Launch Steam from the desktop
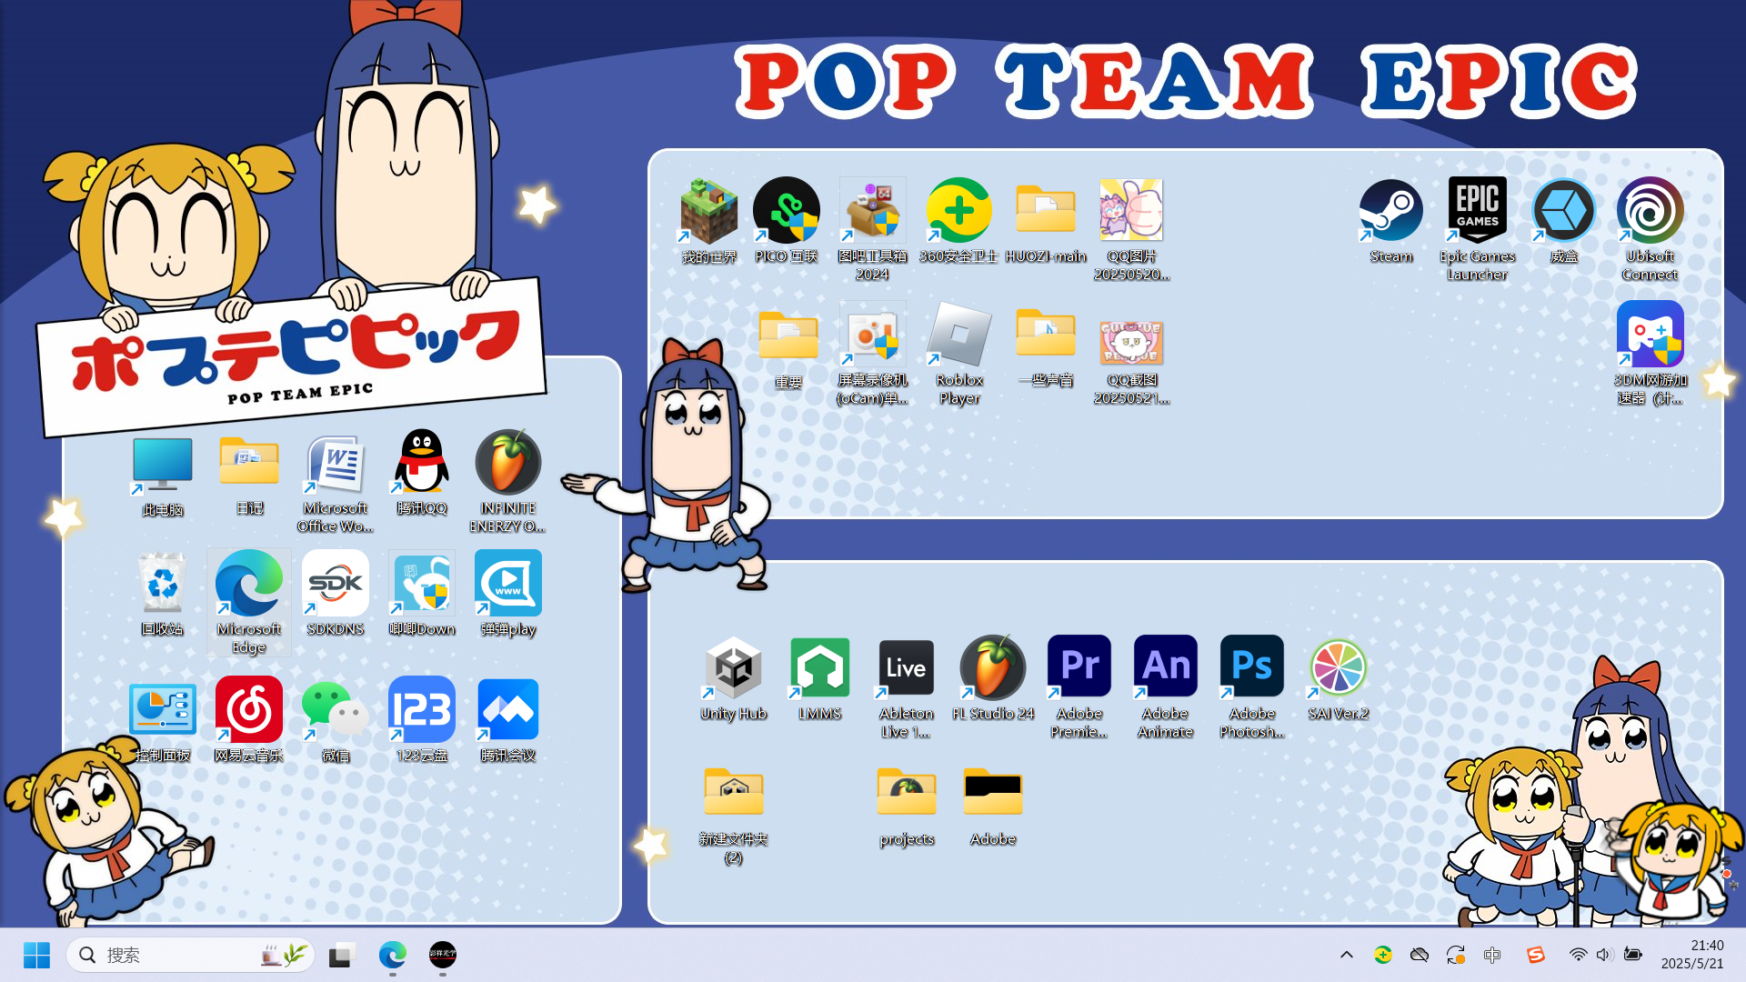The height and width of the screenshot is (982, 1746). click(x=1391, y=221)
